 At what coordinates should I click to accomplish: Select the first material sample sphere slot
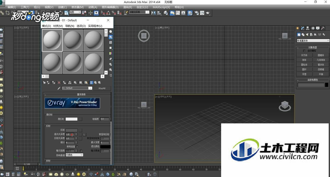point(52,40)
